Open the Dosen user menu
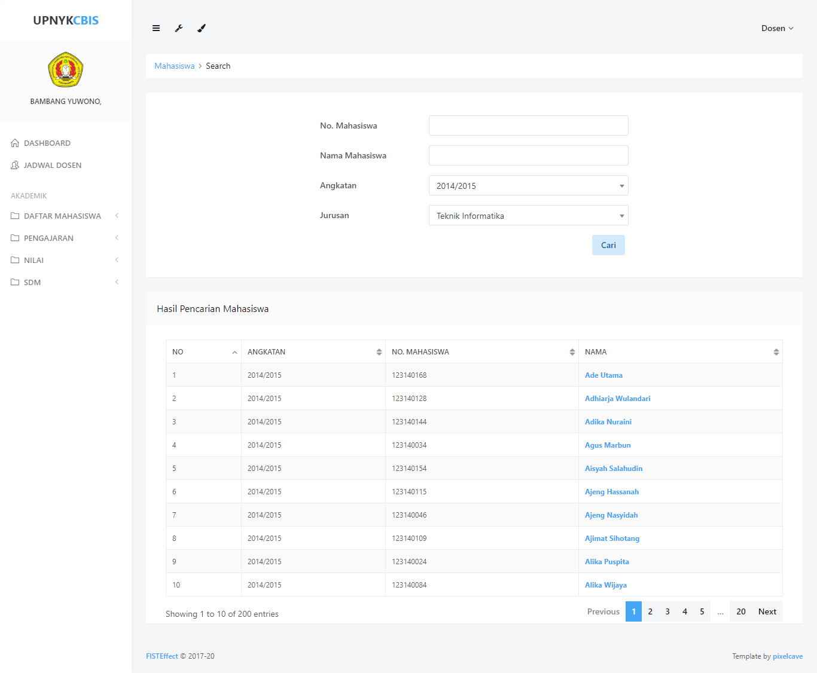This screenshot has width=817, height=673. click(777, 28)
